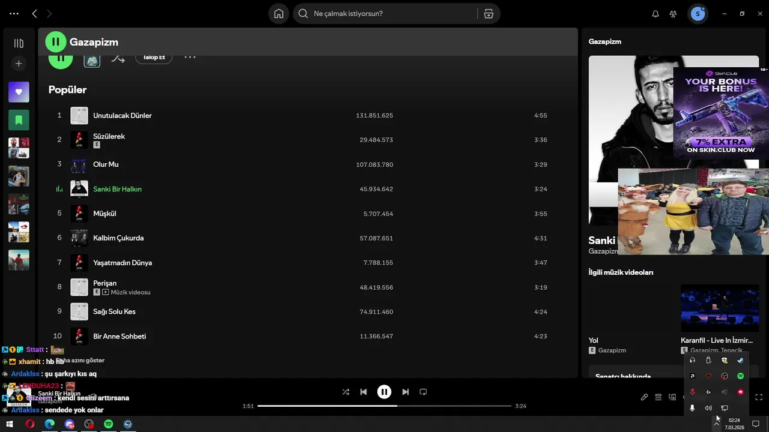The width and height of the screenshot is (769, 432).
Task: Click the Unutulacak Dünler album cover
Action: (79, 115)
